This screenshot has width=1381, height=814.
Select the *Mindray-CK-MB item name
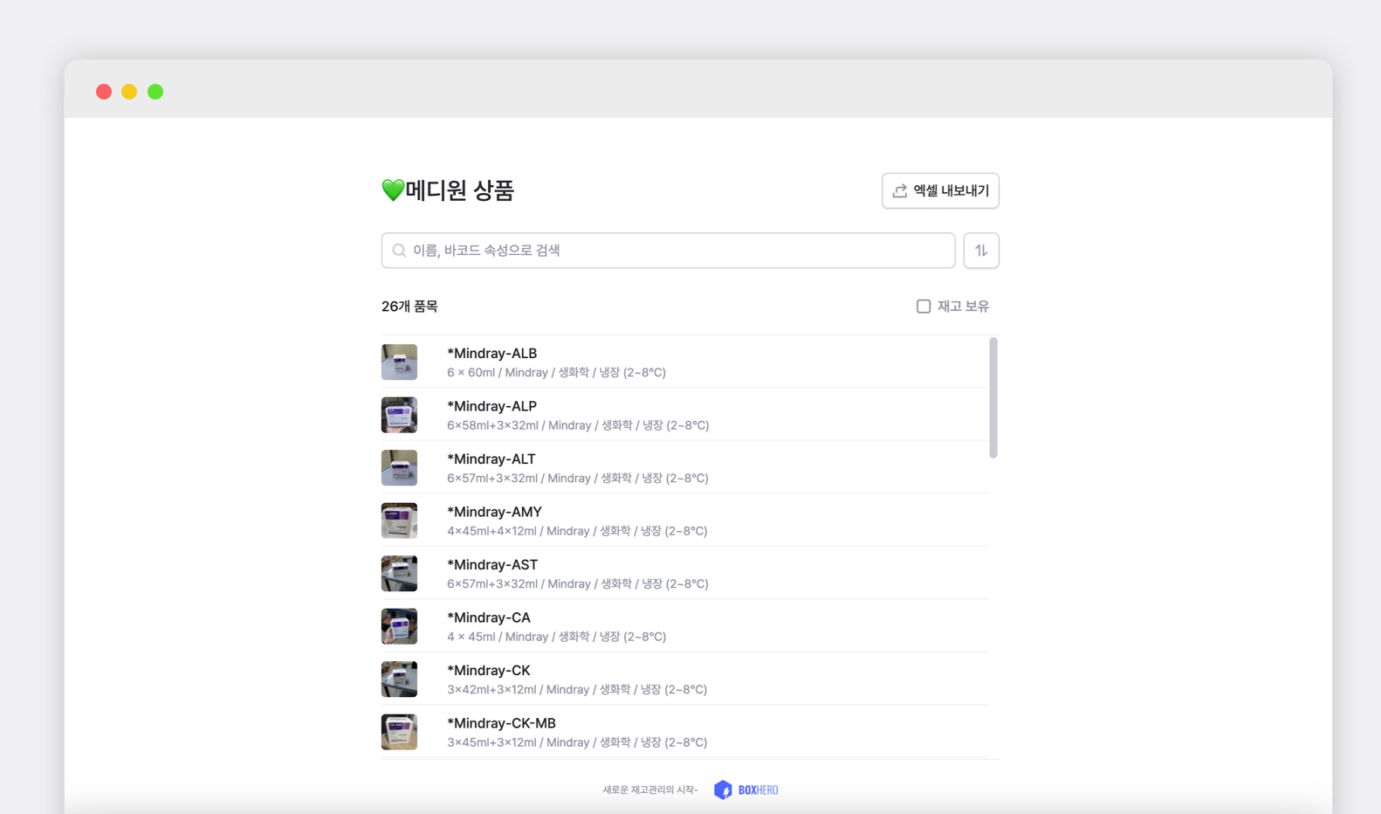(x=501, y=723)
